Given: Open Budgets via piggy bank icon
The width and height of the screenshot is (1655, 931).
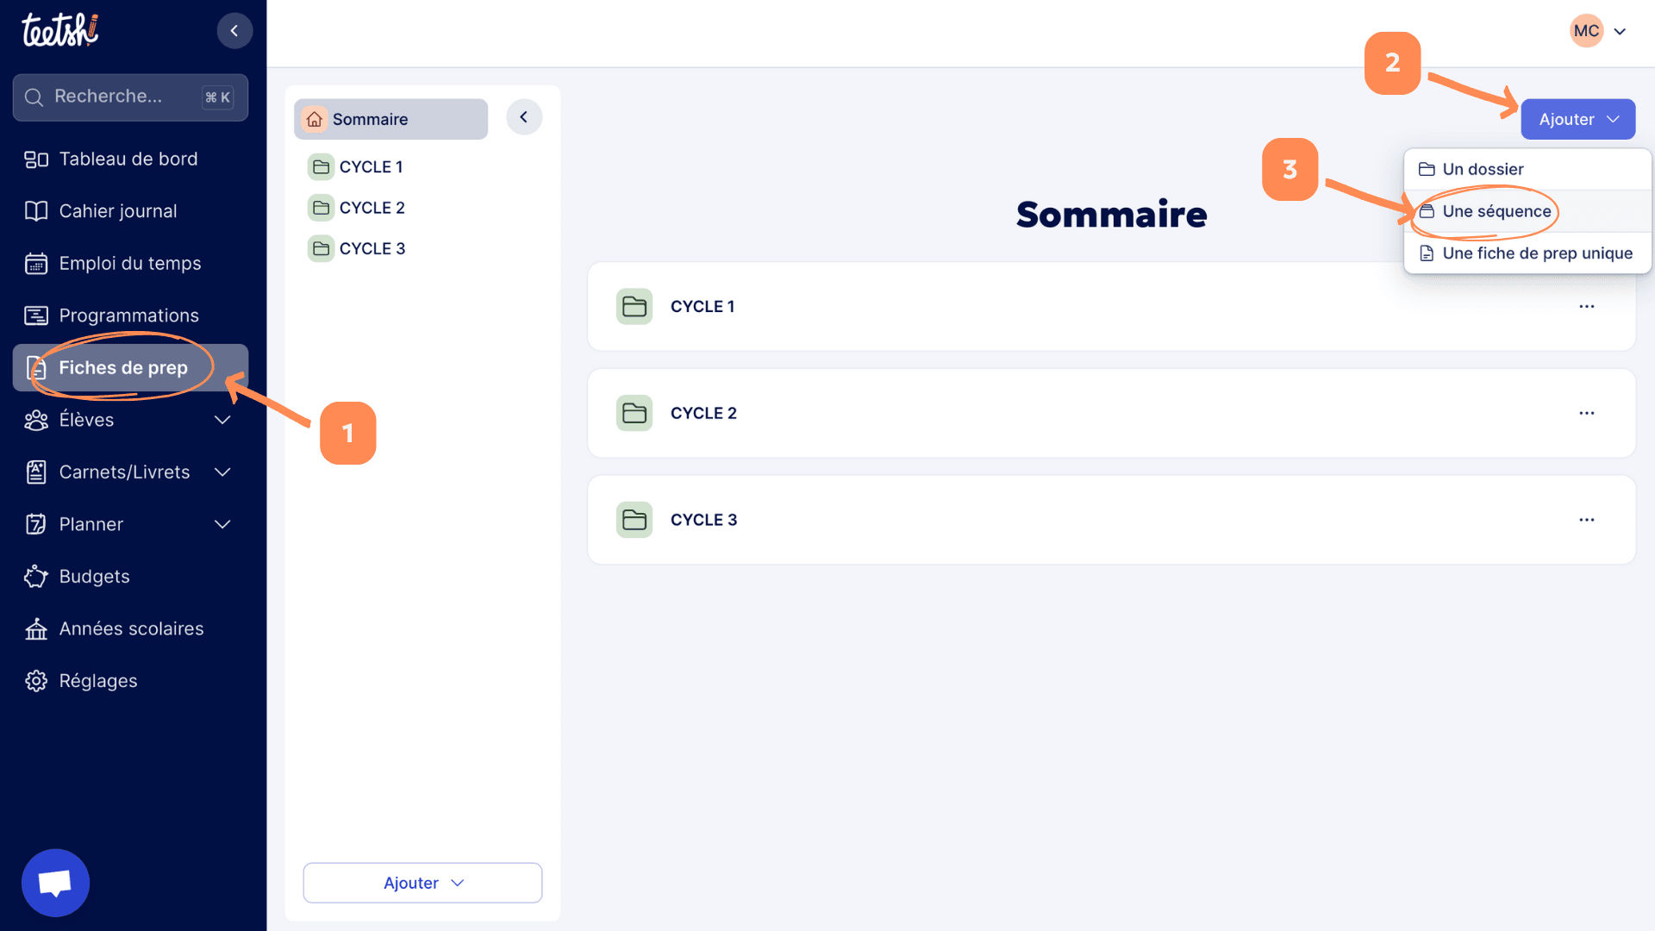Looking at the screenshot, I should [x=36, y=577].
